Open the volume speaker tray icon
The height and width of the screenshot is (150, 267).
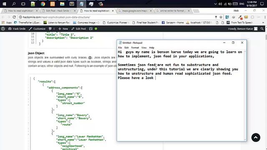pos(220,4)
